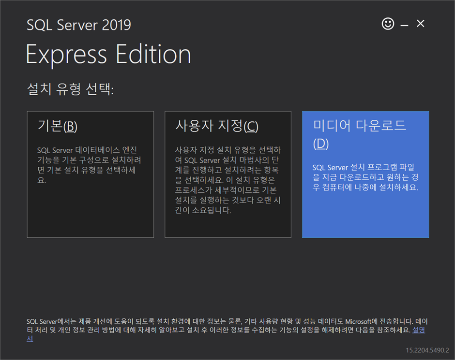
Task: Click the 설치 유형 선택: heading
Action: pos(70,89)
